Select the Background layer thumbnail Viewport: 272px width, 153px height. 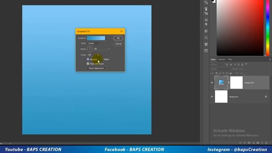[221, 96]
